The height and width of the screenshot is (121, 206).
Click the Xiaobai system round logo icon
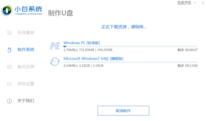point(7,10)
